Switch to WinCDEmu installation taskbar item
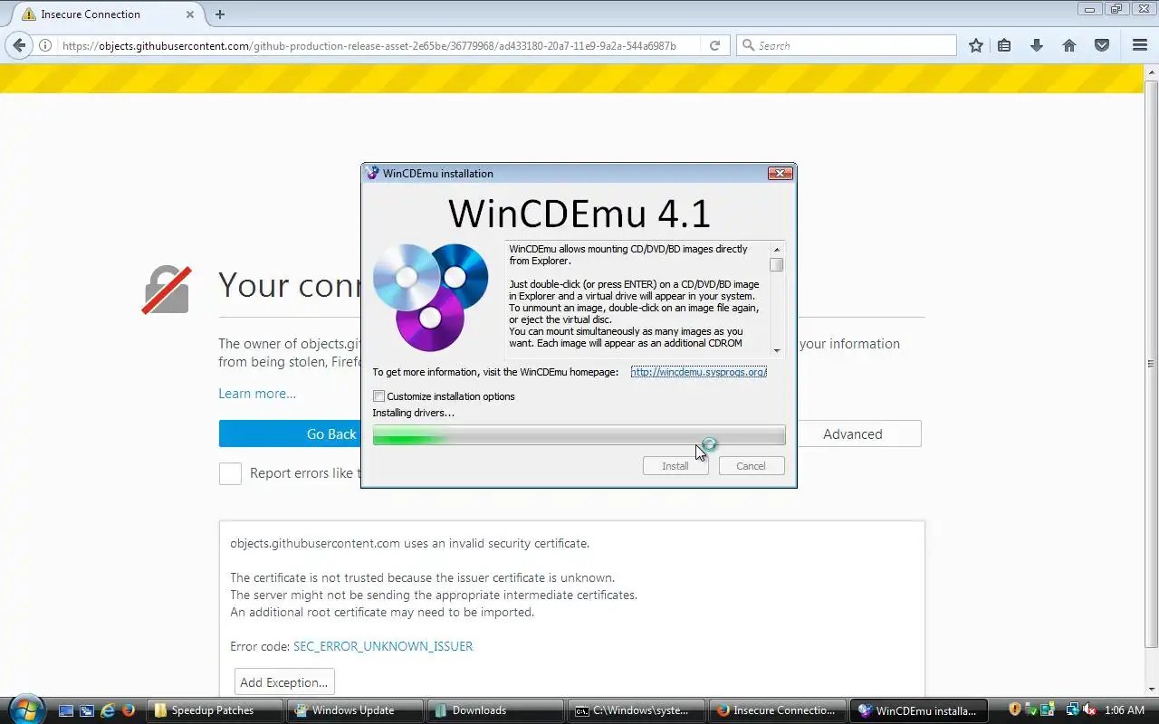 pos(917,710)
